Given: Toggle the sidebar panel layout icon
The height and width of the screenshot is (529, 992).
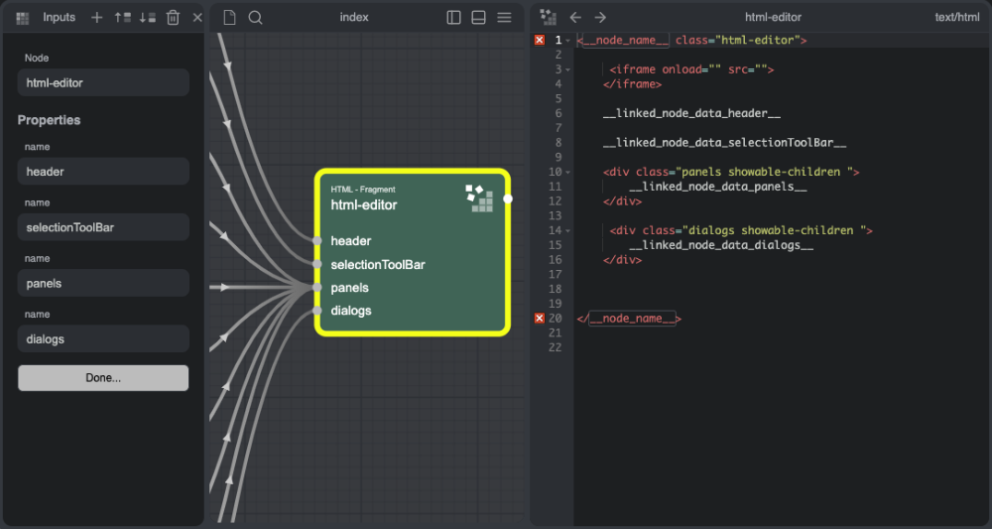Looking at the screenshot, I should click(453, 18).
